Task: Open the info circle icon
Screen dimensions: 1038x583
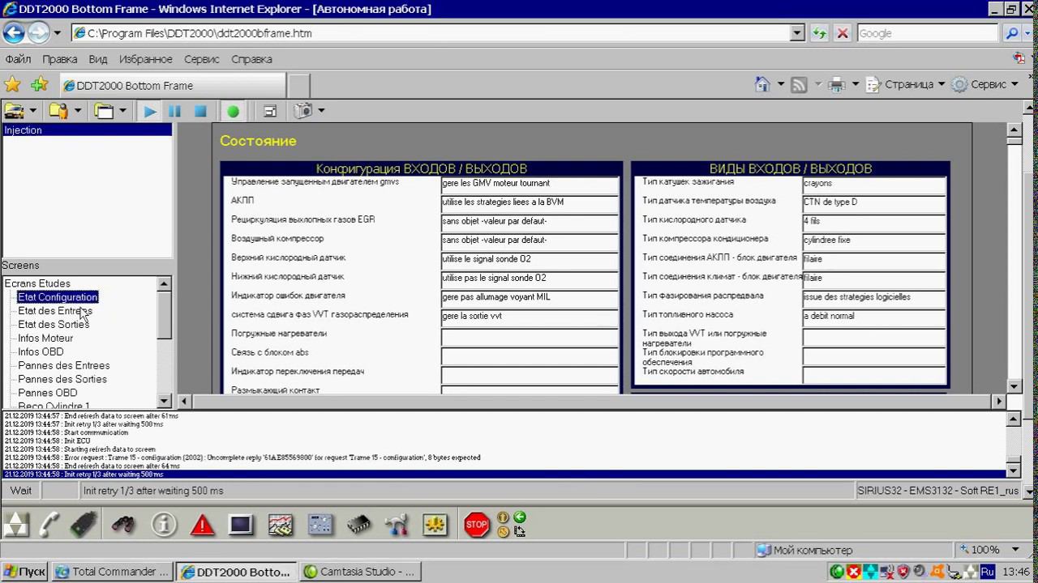Action: click(x=164, y=525)
